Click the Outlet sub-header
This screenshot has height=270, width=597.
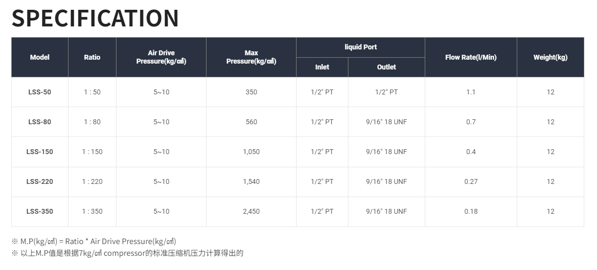[386, 67]
